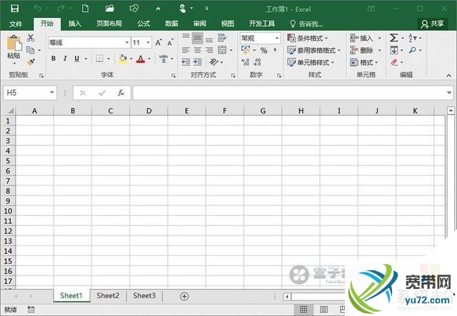The width and height of the screenshot is (457, 316).
Task: Apply the yellow fill color
Action: (123, 58)
